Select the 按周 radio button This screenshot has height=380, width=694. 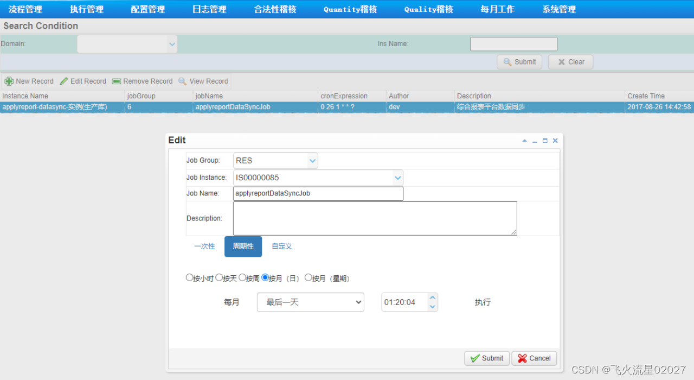(242, 277)
